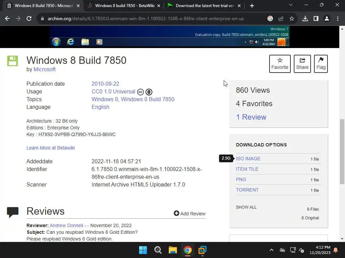345x258 pixels.
Task: Download the PNG file
Action: pos(241,179)
